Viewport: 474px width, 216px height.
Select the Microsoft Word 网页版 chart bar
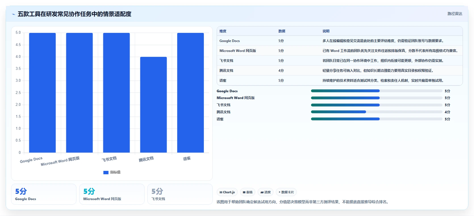pyautogui.click(x=80, y=93)
